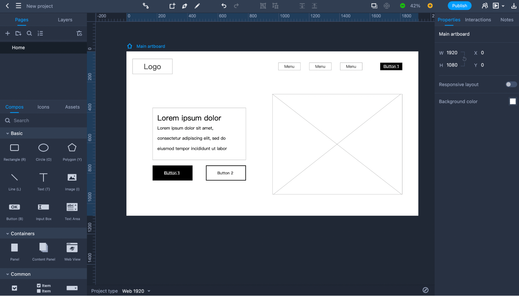
Task: Click the Publish button
Action: pos(460,6)
